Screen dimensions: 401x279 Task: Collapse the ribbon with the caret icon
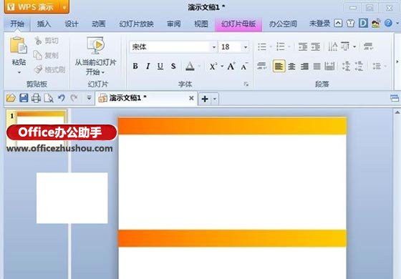pos(338,24)
